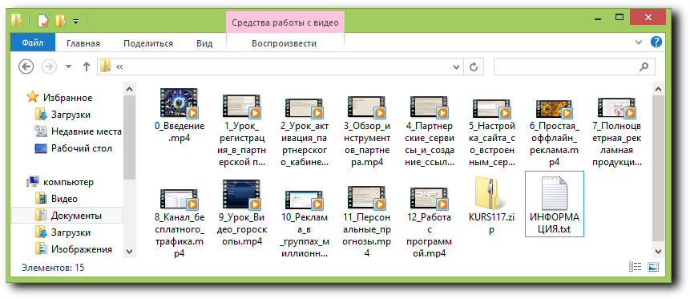Viewport: 690px width, 299px height.
Task: Click the address bar folder chevron «
Action: pyautogui.click(x=119, y=67)
